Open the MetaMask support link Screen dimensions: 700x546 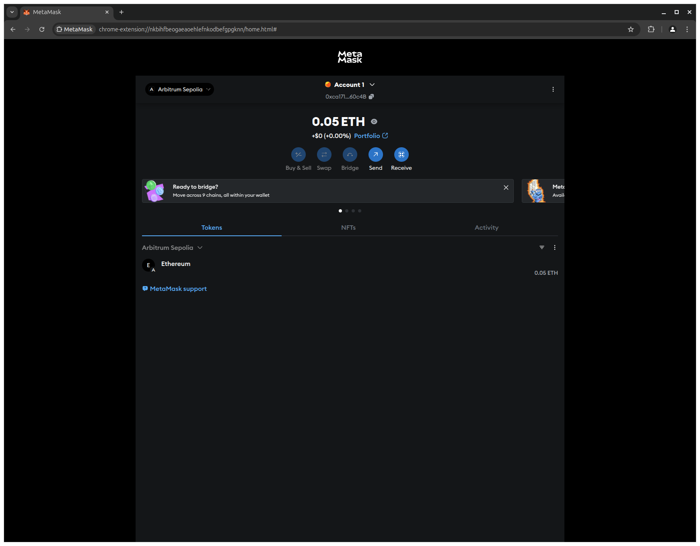[175, 289]
